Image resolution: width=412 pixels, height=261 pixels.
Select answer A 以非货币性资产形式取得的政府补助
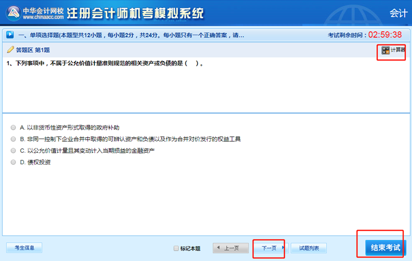pos(13,127)
